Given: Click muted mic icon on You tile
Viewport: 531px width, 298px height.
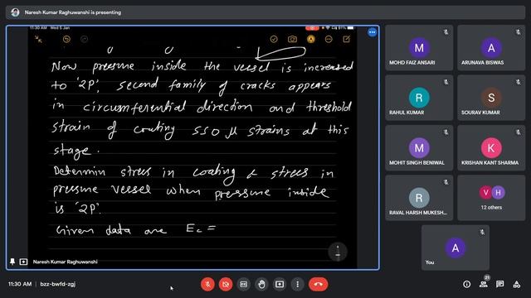Looking at the screenshot, I should [482, 232].
